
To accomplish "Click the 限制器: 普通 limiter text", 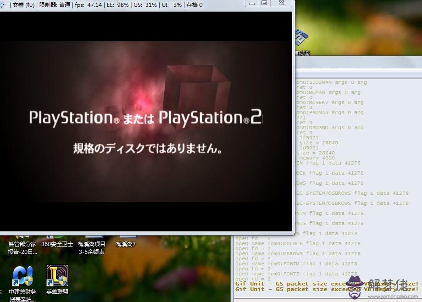I will [55, 5].
